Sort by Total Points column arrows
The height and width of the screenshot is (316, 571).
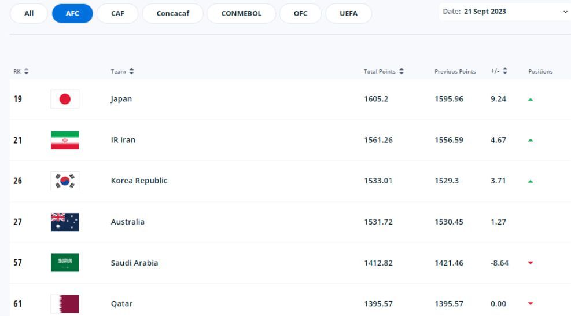401,71
